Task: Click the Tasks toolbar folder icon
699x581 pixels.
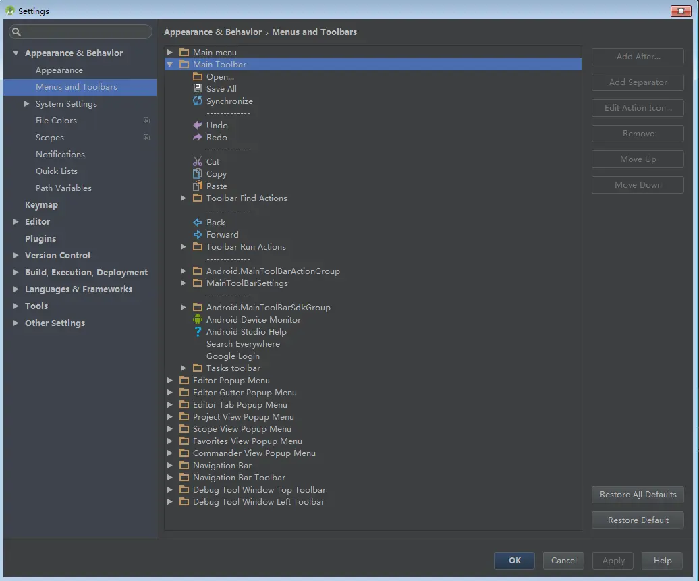Action: (198, 368)
